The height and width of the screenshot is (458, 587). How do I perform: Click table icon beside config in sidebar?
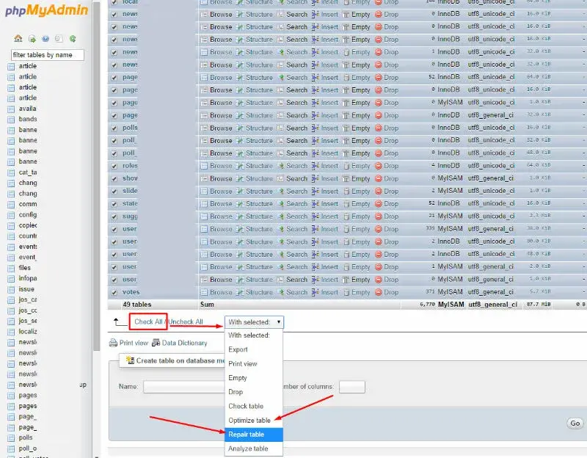[x=11, y=215]
